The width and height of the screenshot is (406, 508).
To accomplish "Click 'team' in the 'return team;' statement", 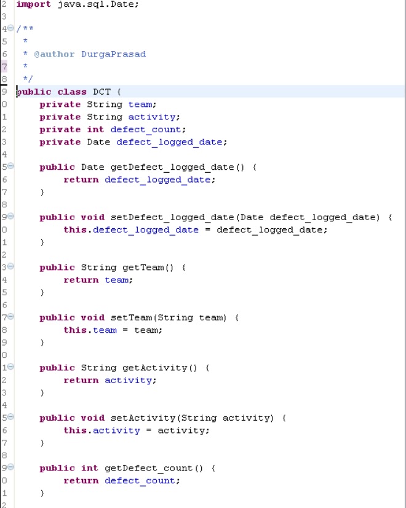I will (x=116, y=280).
